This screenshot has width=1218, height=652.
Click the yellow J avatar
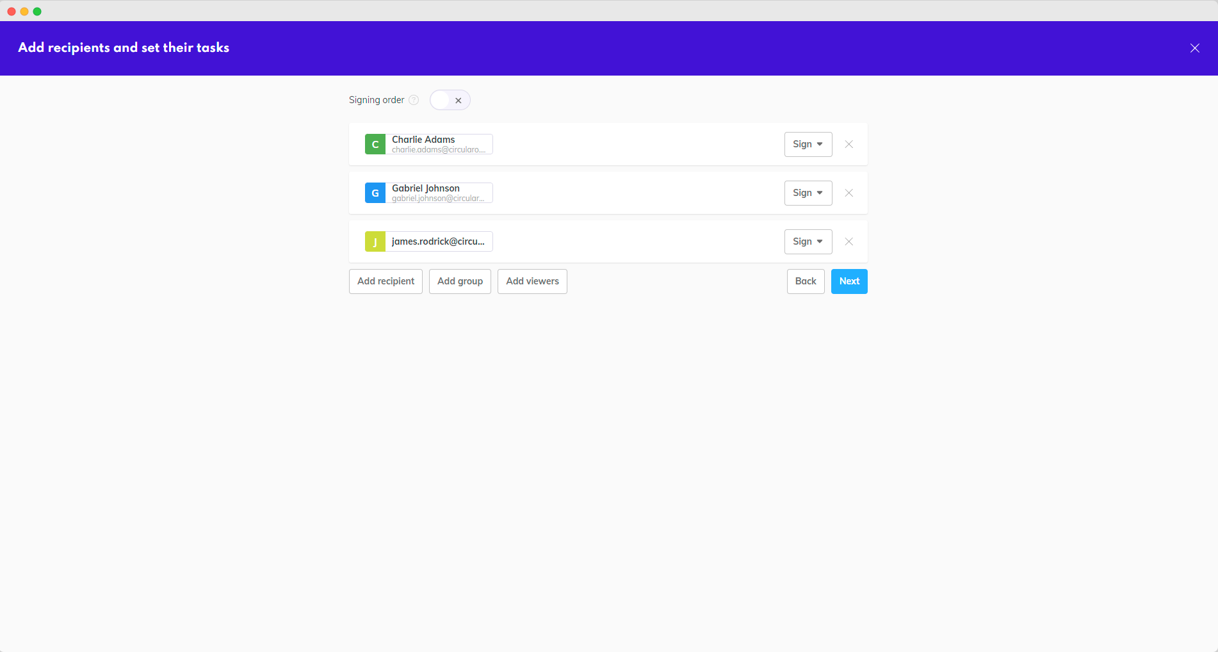click(375, 241)
